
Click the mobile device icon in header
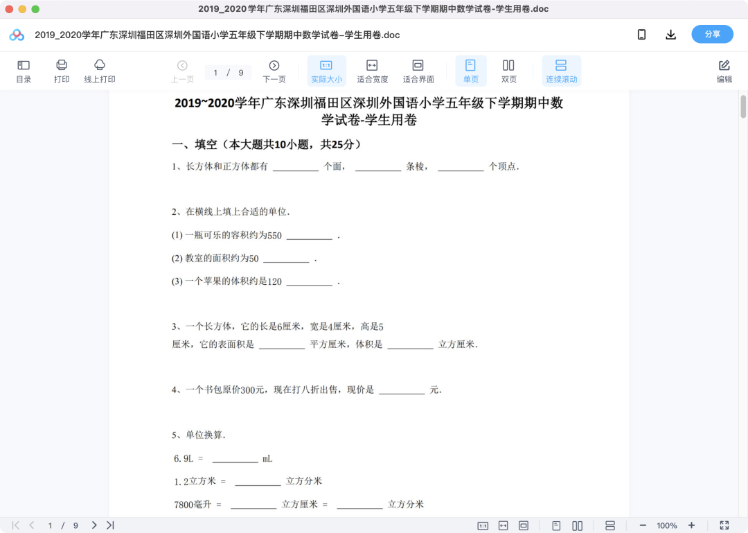(x=641, y=35)
